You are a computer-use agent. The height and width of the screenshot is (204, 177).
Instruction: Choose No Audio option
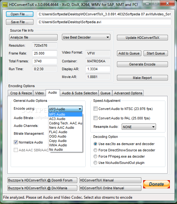click(x=65, y=149)
